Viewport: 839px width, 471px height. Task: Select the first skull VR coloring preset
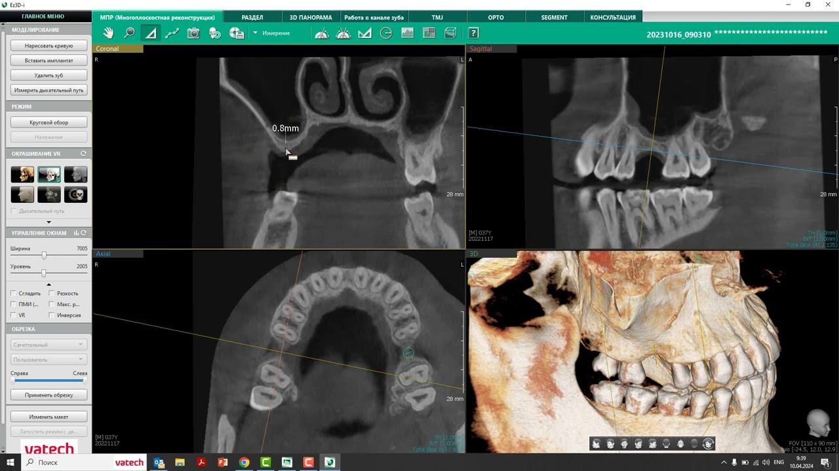22,175
